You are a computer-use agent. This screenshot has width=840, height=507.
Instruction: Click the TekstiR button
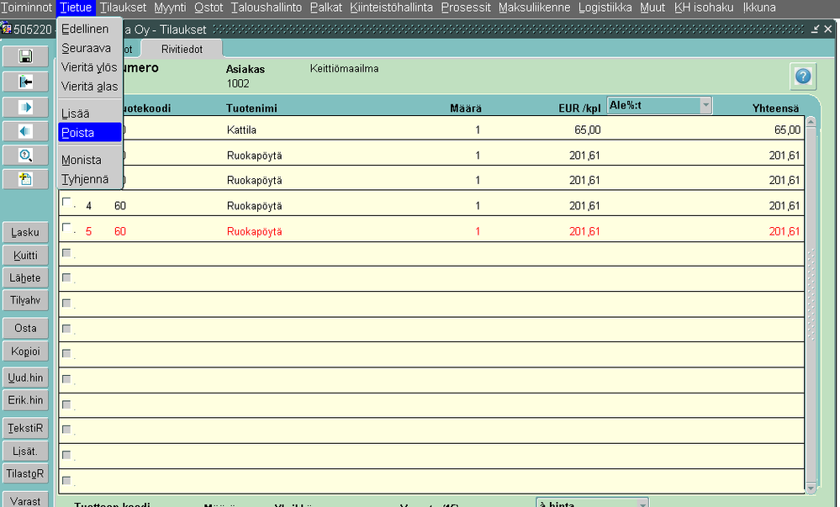click(x=25, y=428)
